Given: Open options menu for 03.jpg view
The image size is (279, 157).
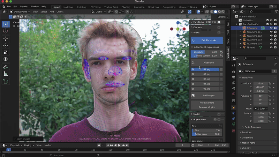Looking at the screenshot, I should point(221,79).
